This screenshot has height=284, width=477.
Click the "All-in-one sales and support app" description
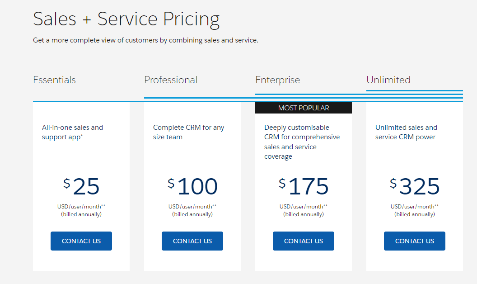click(x=73, y=132)
